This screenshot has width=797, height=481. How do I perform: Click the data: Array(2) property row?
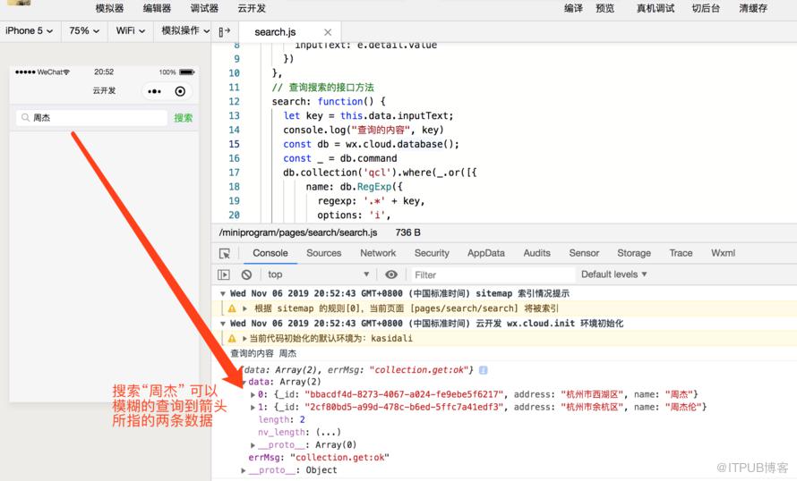(x=285, y=382)
